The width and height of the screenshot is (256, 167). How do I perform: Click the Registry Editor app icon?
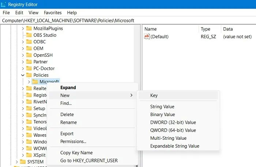point(4,4)
